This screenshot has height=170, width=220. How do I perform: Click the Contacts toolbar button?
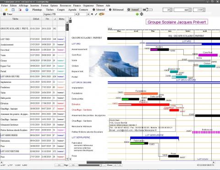coord(83,10)
